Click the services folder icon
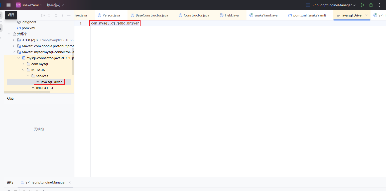This screenshot has width=386, height=191. coord(33,76)
